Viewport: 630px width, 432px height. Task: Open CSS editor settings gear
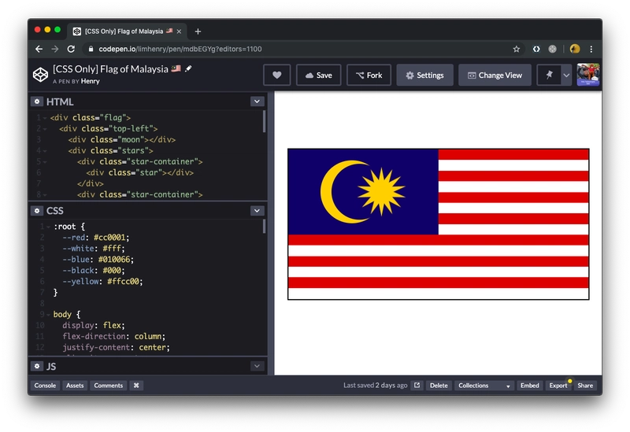coord(37,211)
